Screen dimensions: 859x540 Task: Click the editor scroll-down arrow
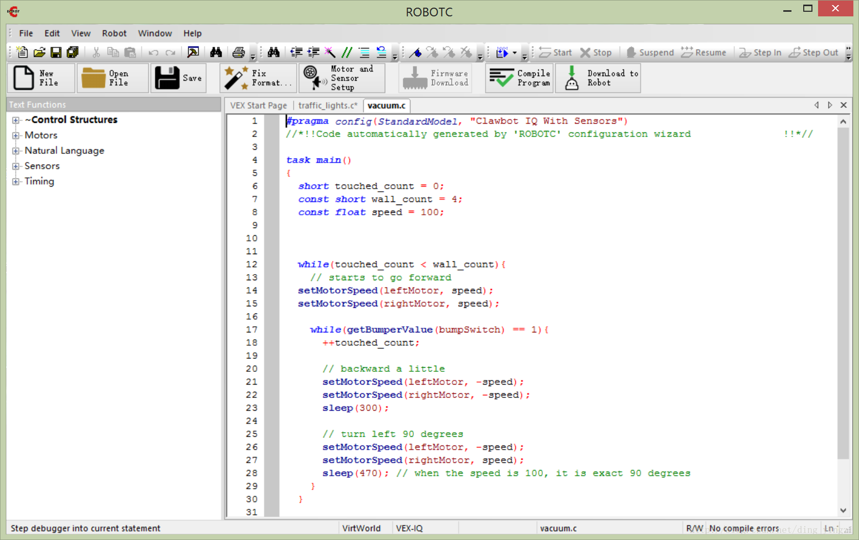(x=843, y=510)
